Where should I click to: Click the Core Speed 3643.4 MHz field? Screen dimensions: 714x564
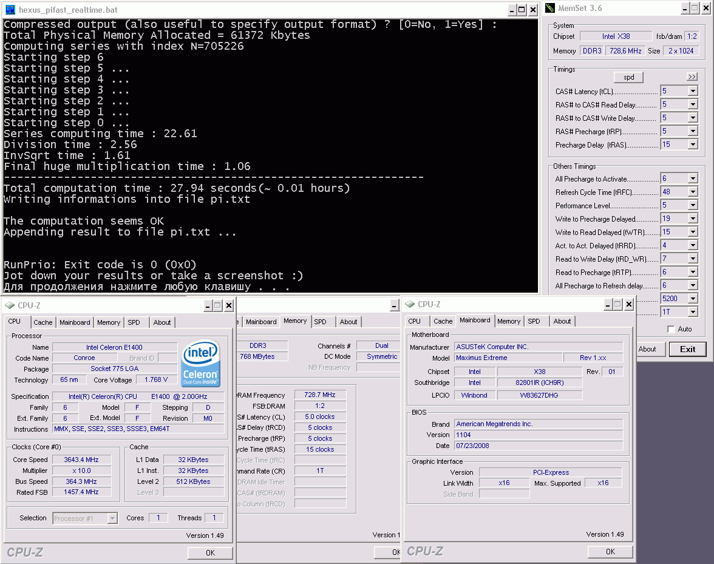(x=81, y=460)
